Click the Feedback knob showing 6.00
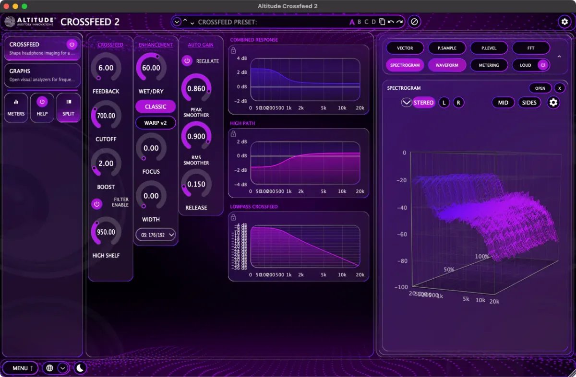This screenshot has width=576, height=377. pos(106,68)
